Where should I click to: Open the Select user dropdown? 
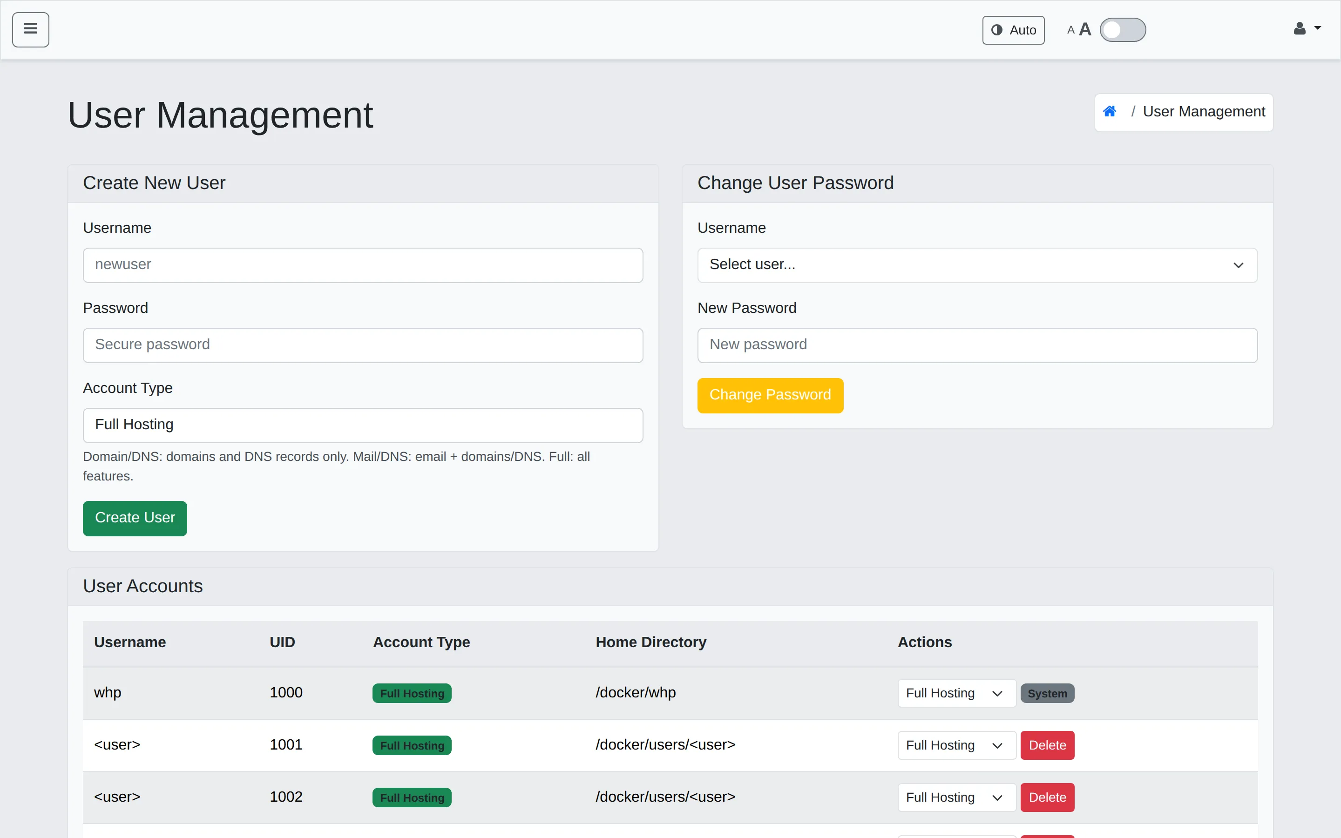tap(977, 265)
